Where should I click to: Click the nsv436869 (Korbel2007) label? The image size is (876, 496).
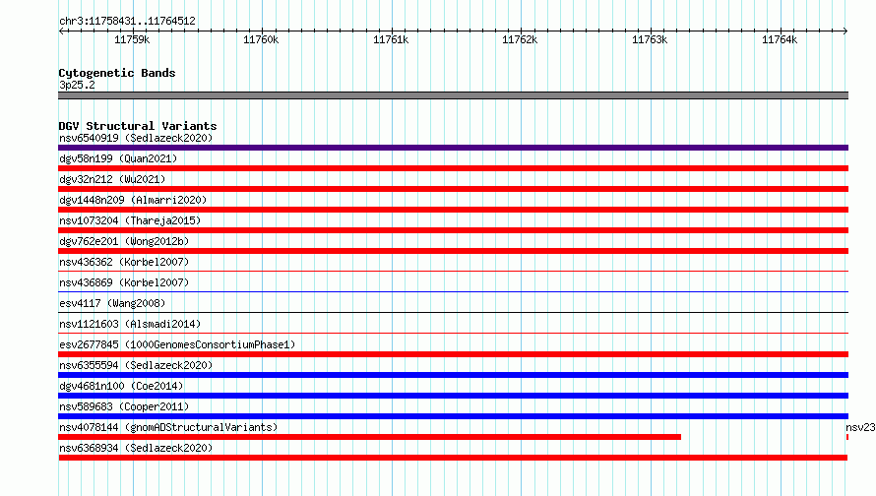click(124, 282)
